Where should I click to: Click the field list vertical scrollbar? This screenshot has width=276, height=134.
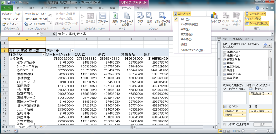(270, 65)
